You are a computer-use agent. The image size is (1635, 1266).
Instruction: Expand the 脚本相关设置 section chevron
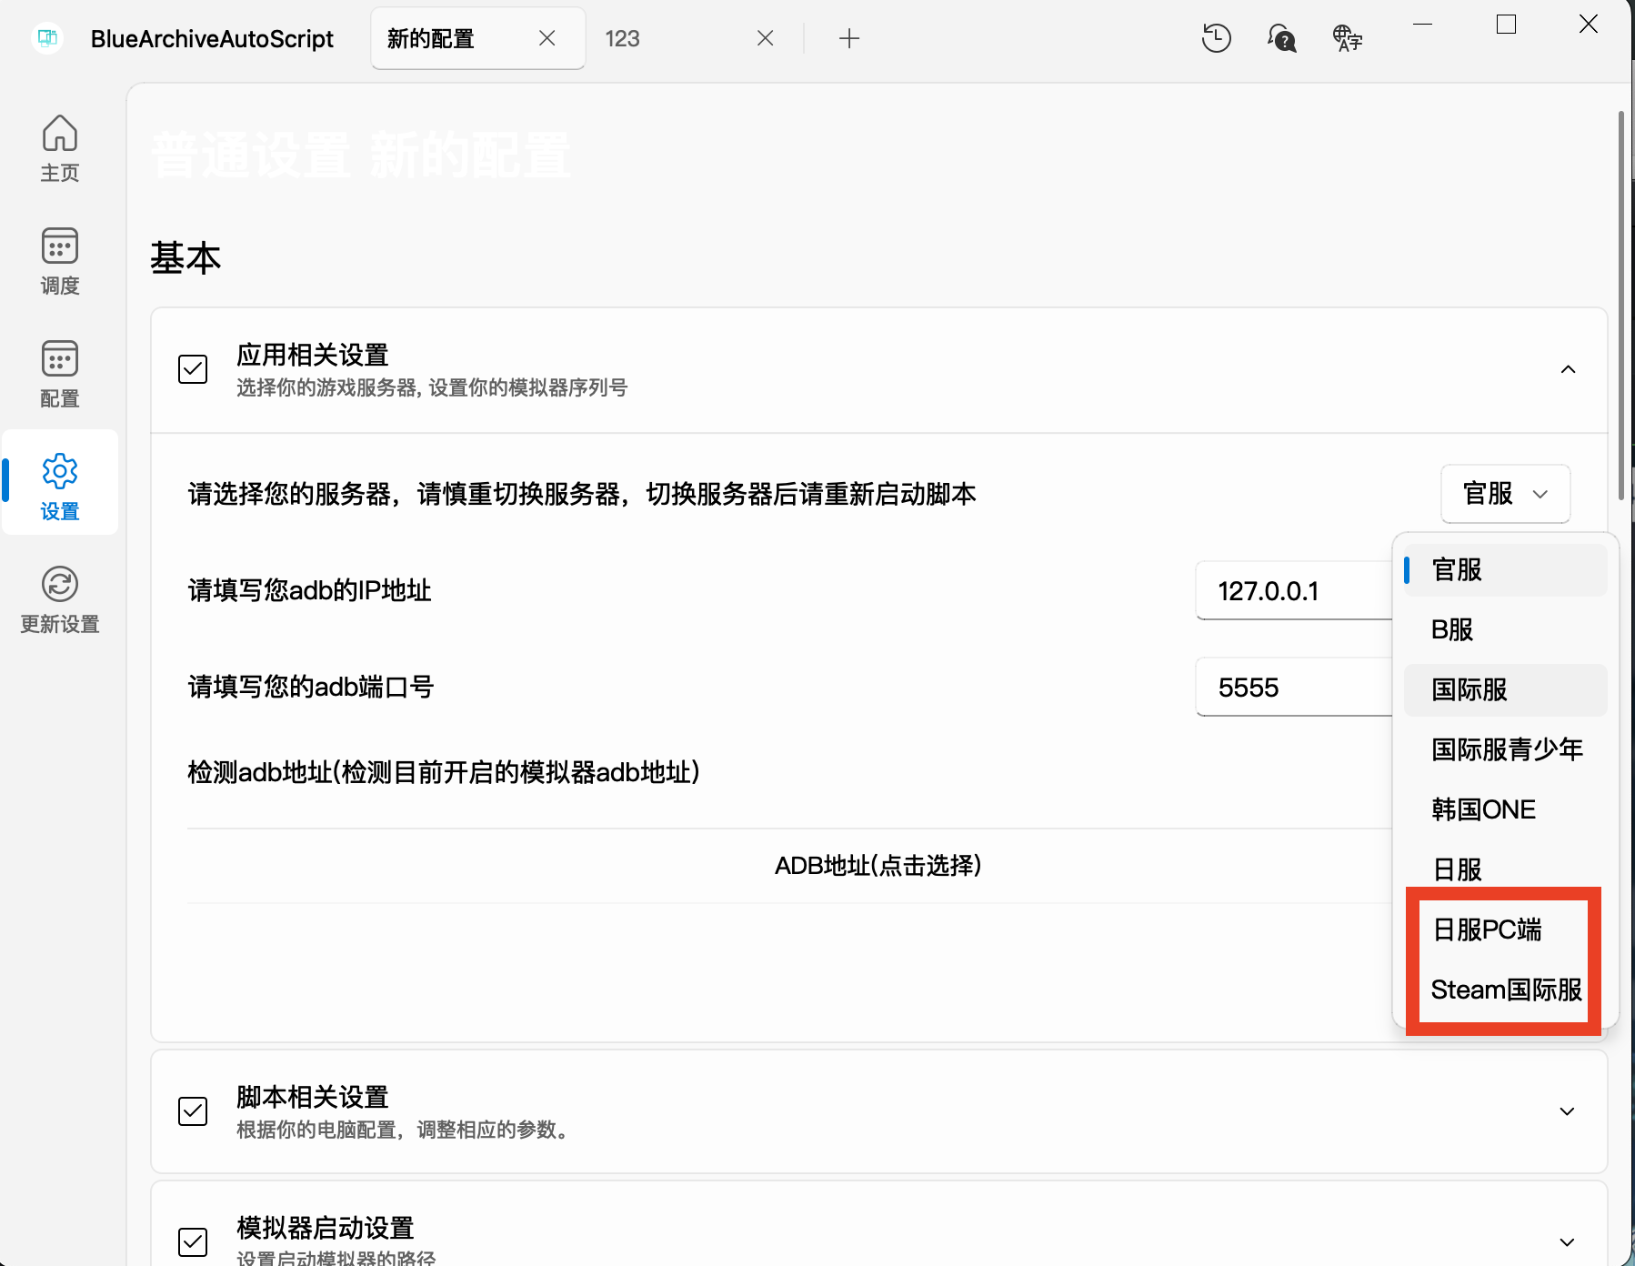point(1567,1111)
